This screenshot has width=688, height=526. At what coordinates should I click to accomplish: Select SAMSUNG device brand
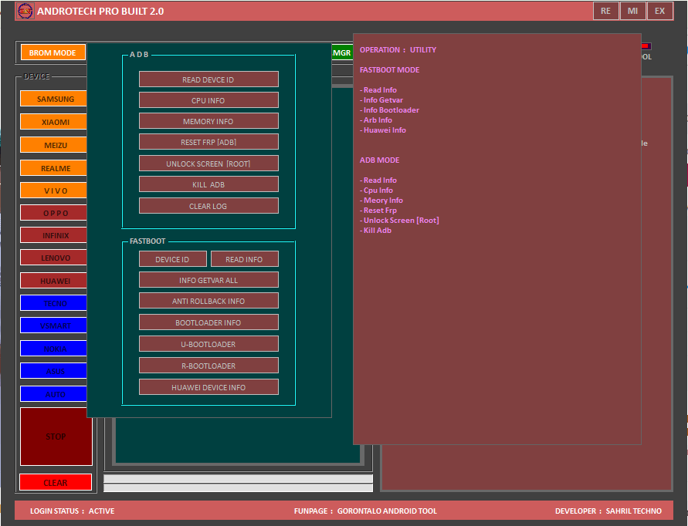click(55, 99)
